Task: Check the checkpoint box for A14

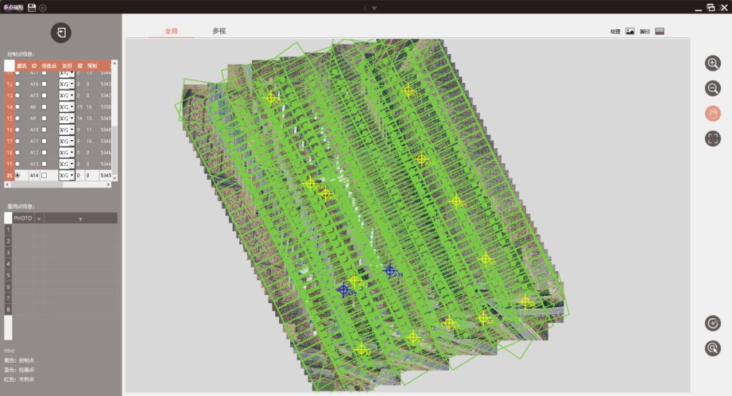Action: click(x=45, y=175)
